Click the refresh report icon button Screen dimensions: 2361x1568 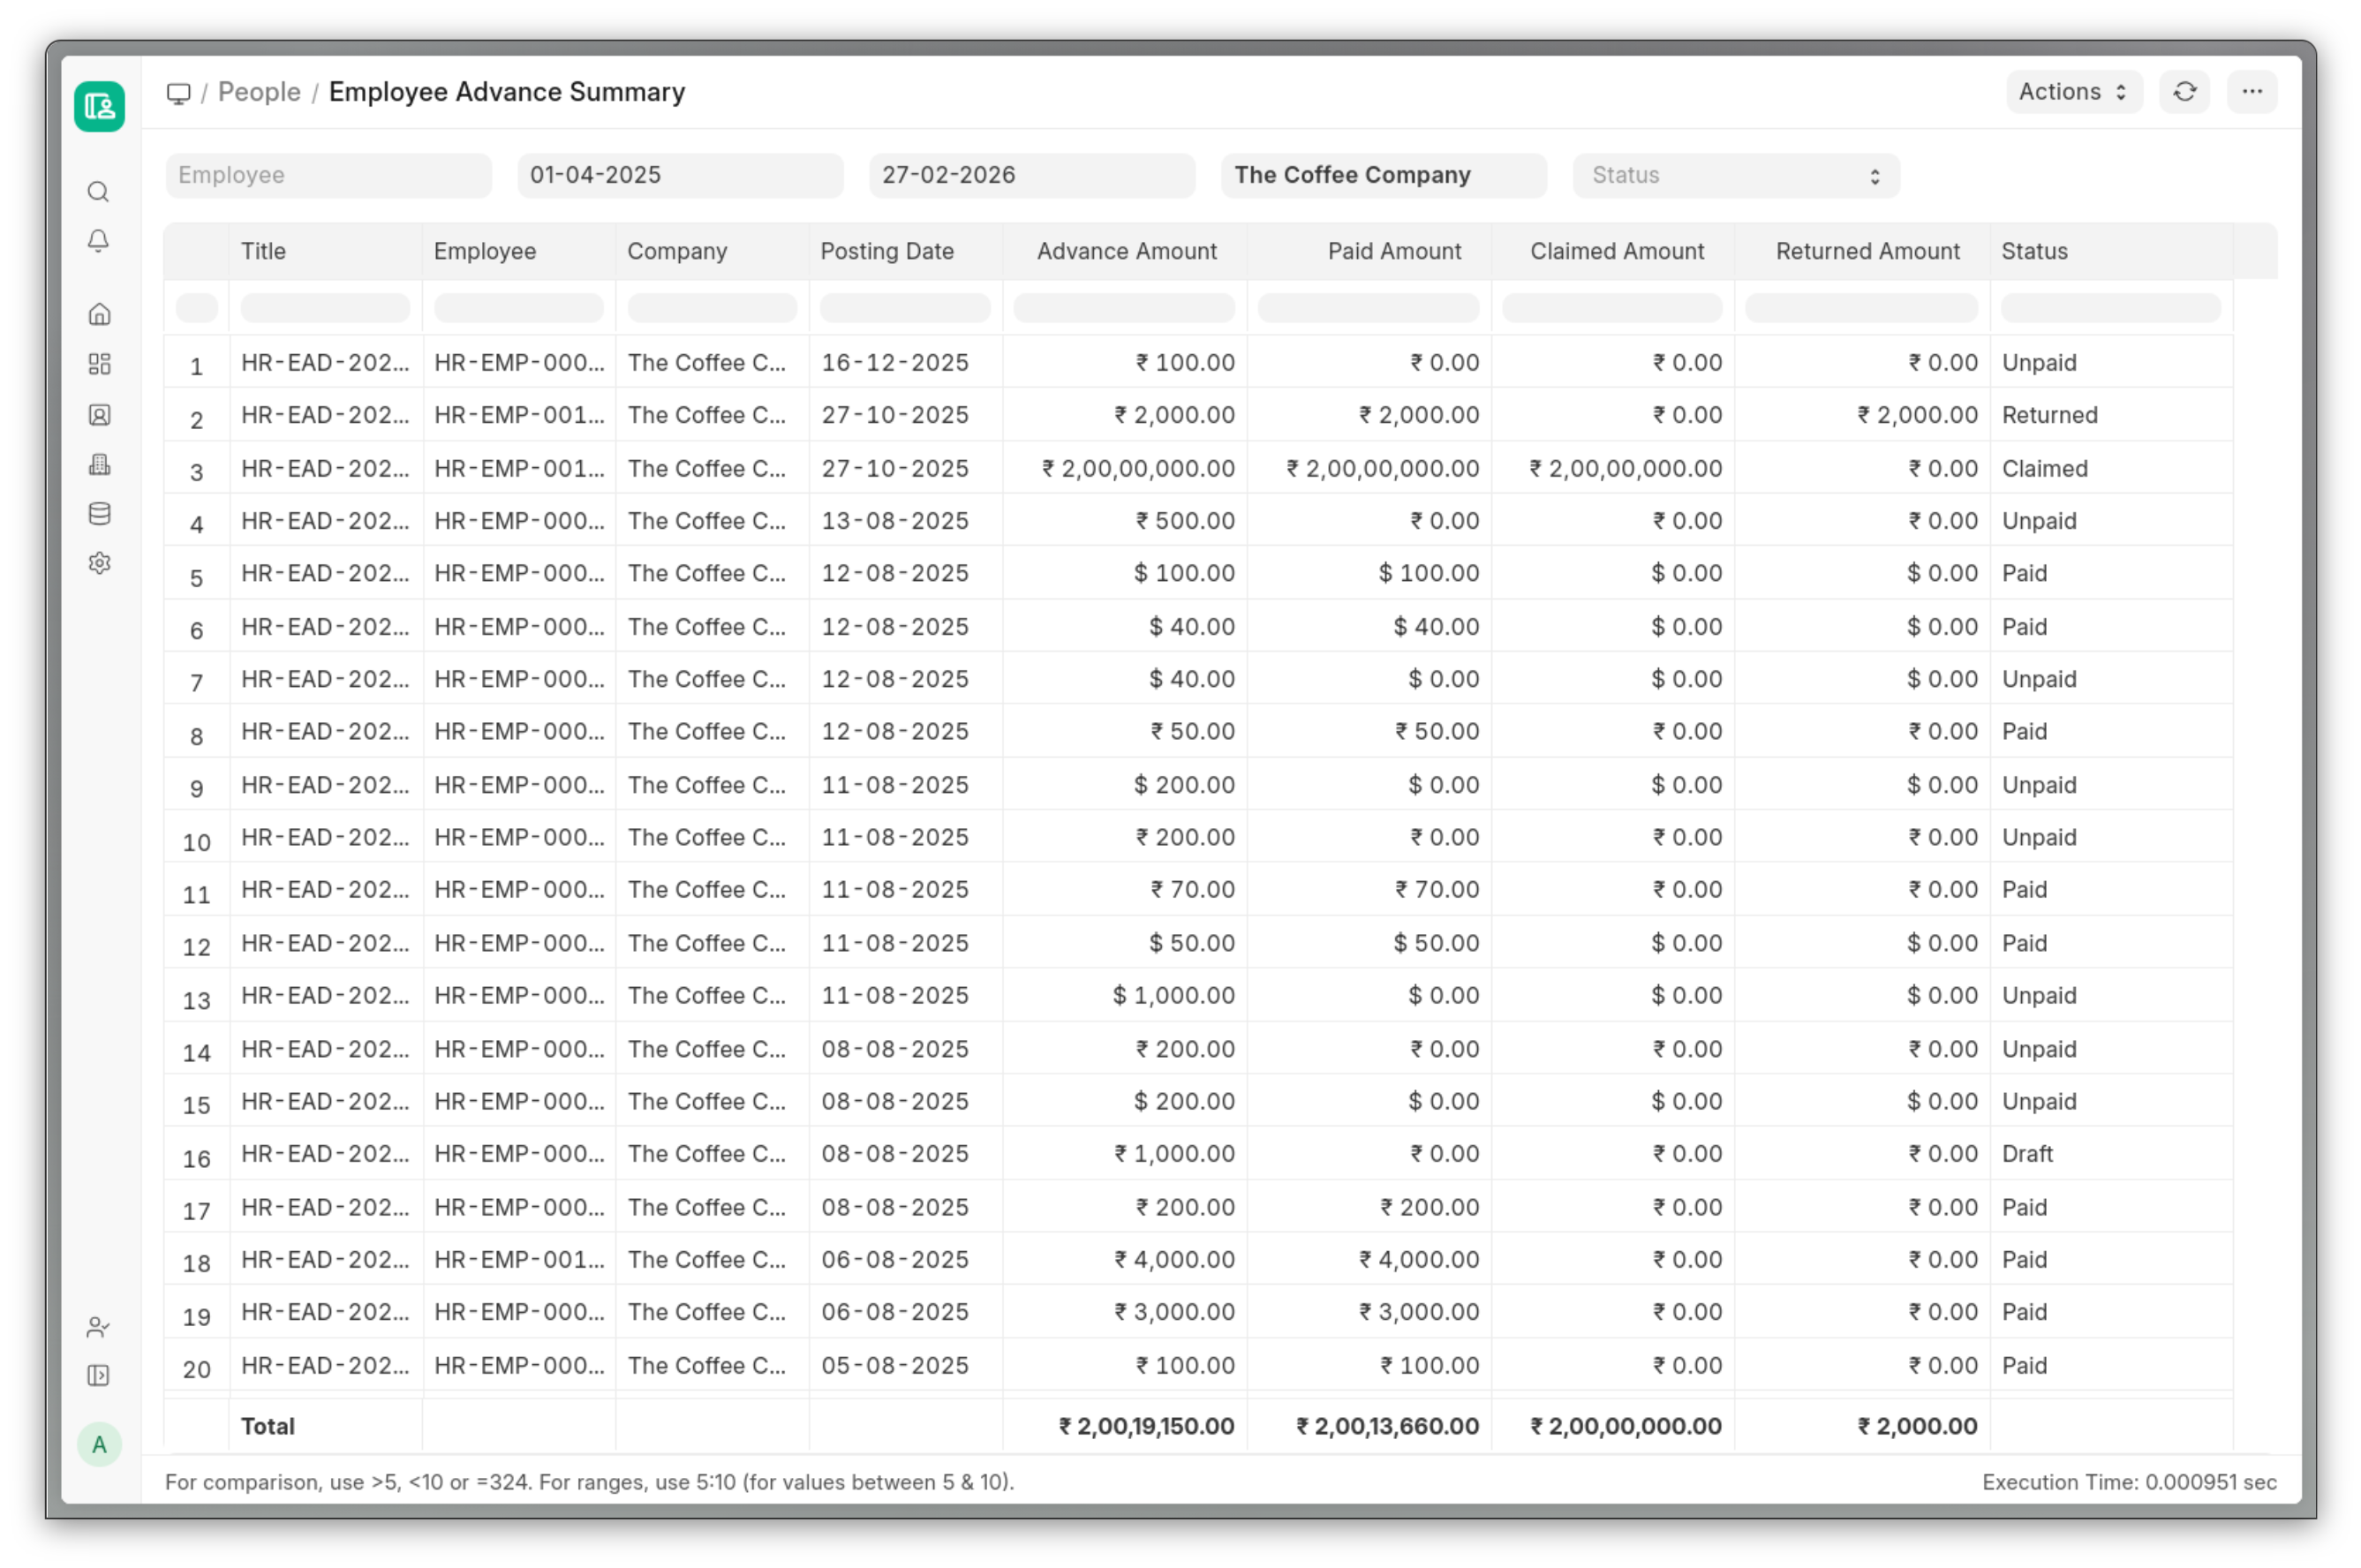(x=2184, y=92)
